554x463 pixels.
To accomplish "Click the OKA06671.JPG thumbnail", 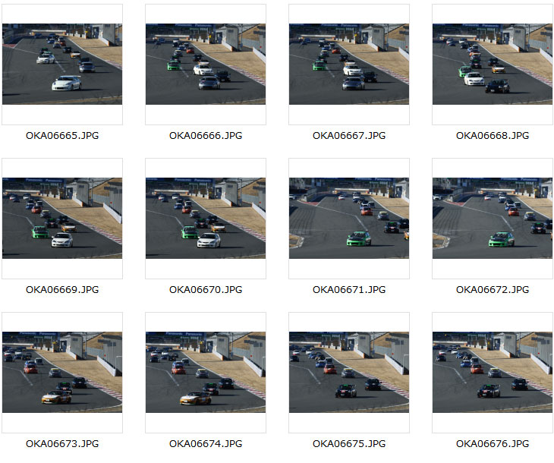I will pos(349,218).
